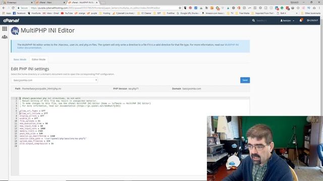
Task: Open the Hosting bookmarks folder
Action: click(104, 13)
